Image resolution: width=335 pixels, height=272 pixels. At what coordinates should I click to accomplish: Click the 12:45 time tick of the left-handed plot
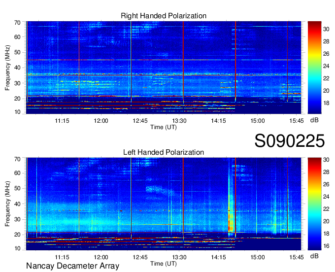pos(140,257)
